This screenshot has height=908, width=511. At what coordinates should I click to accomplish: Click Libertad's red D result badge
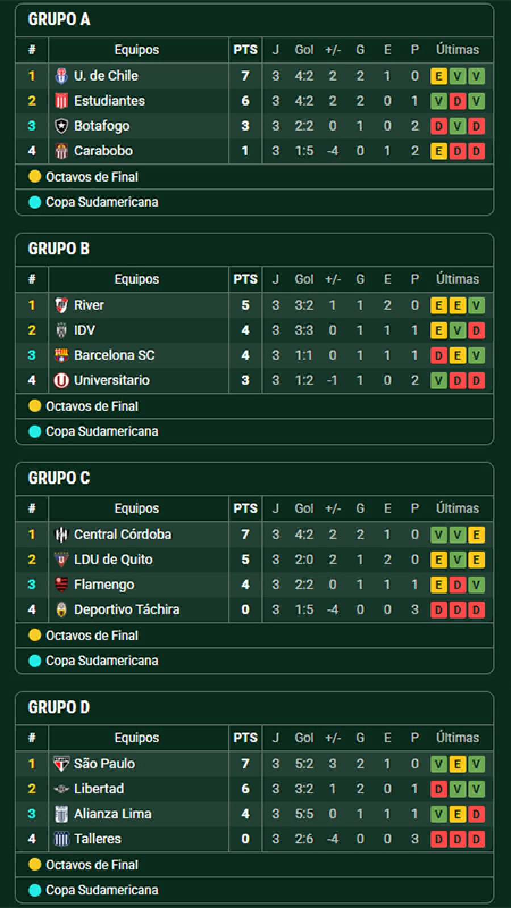point(438,789)
